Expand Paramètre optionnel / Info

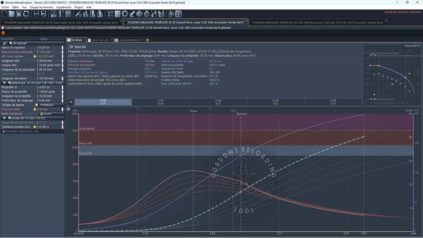(4, 131)
